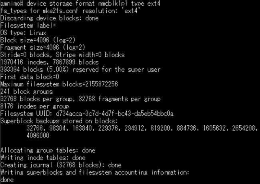The height and width of the screenshot is (184, 260).
Task: Click the '241 block groups' line
Action: (x=26, y=92)
